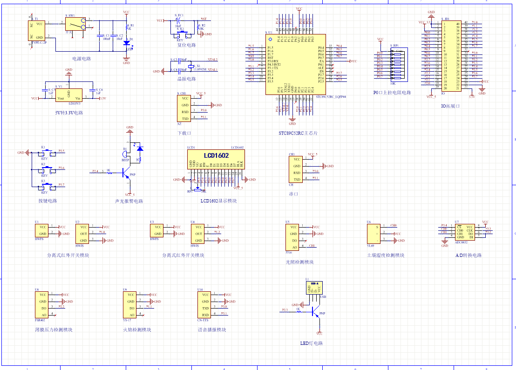This screenshot has height=370, width=516.
Task: Select the ADC0832 converter chip U7
Action: point(464,231)
